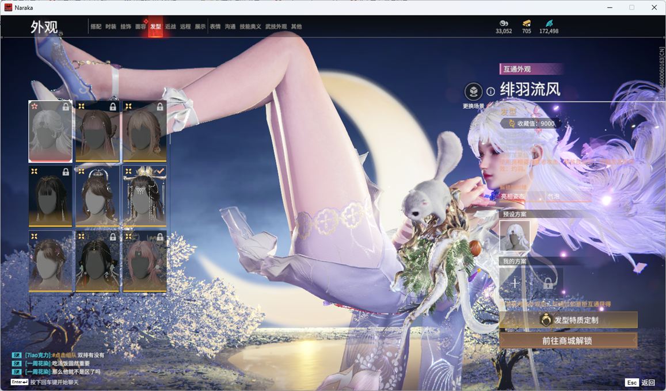Select the 面容 tab
The width and height of the screenshot is (666, 391).
[140, 26]
